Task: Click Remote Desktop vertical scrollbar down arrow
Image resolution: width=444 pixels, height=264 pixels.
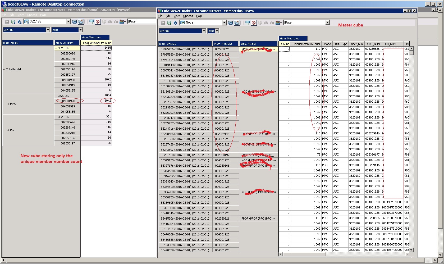Action: click(x=440, y=255)
